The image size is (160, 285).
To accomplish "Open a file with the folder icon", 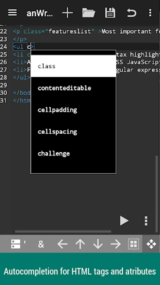I will [89, 13].
